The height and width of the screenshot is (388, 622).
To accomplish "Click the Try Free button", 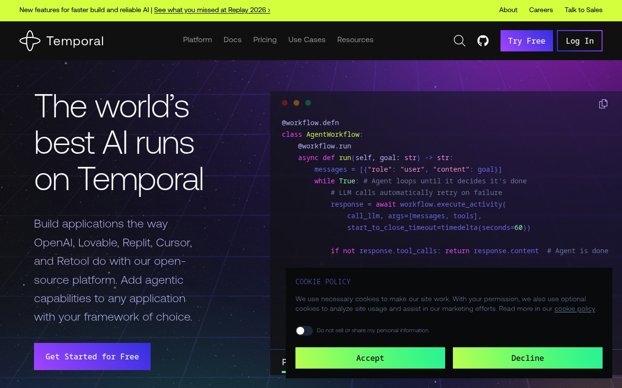I will pos(527,41).
